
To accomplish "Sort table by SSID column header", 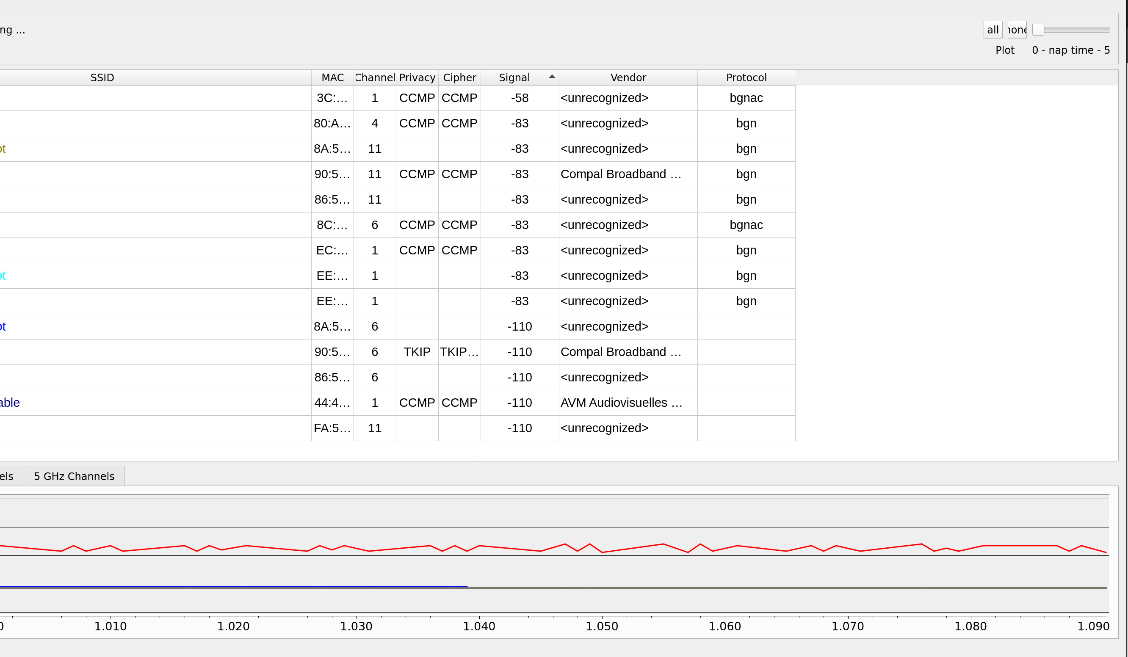I will (102, 77).
